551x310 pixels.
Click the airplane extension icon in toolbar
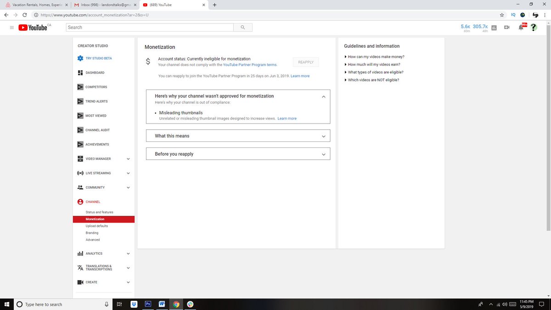coord(523,15)
